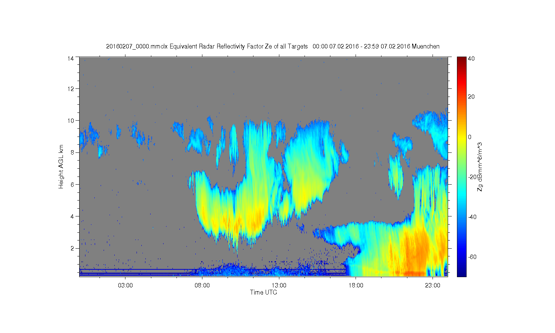Image resolution: width=555 pixels, height=333 pixels.
Task: Click the 13:00 time tick label
Action: [x=279, y=286]
